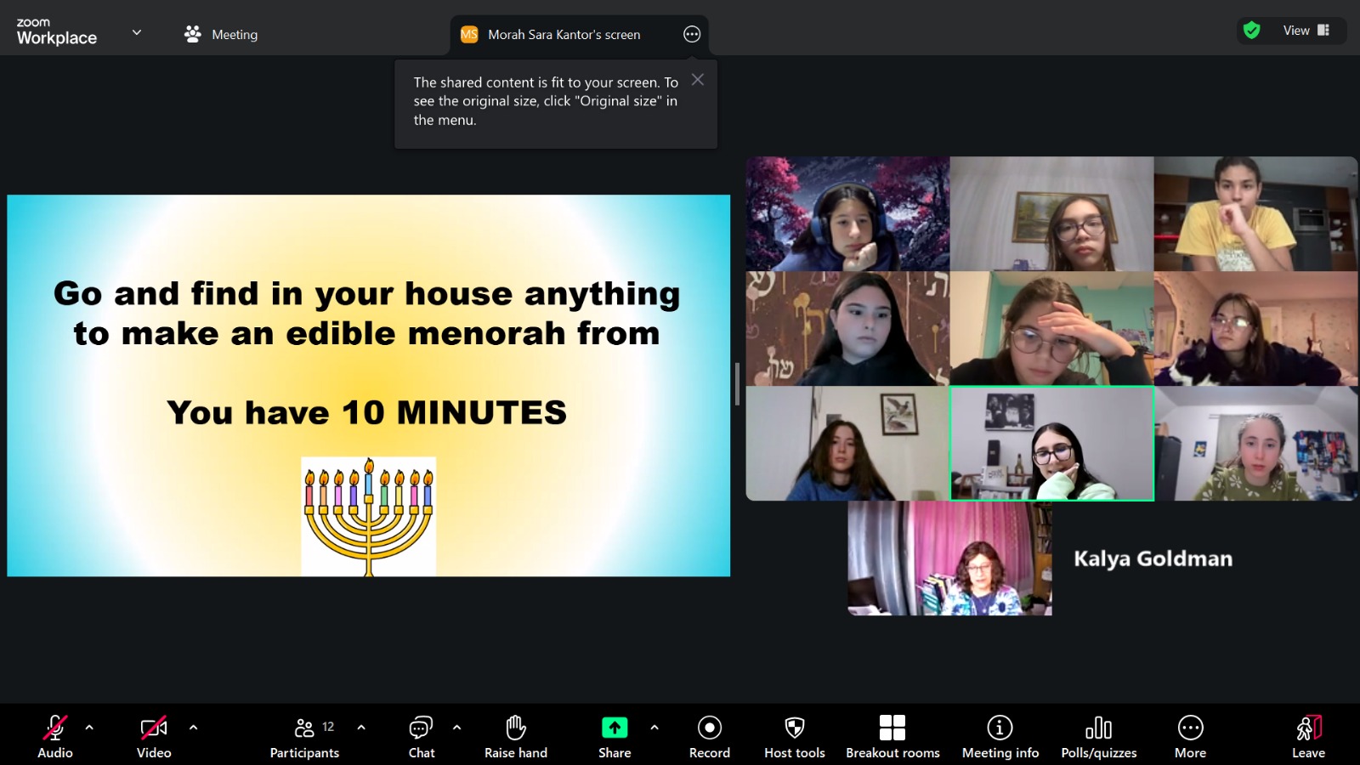Open the Participants panel
The image size is (1360, 765).
point(304,736)
